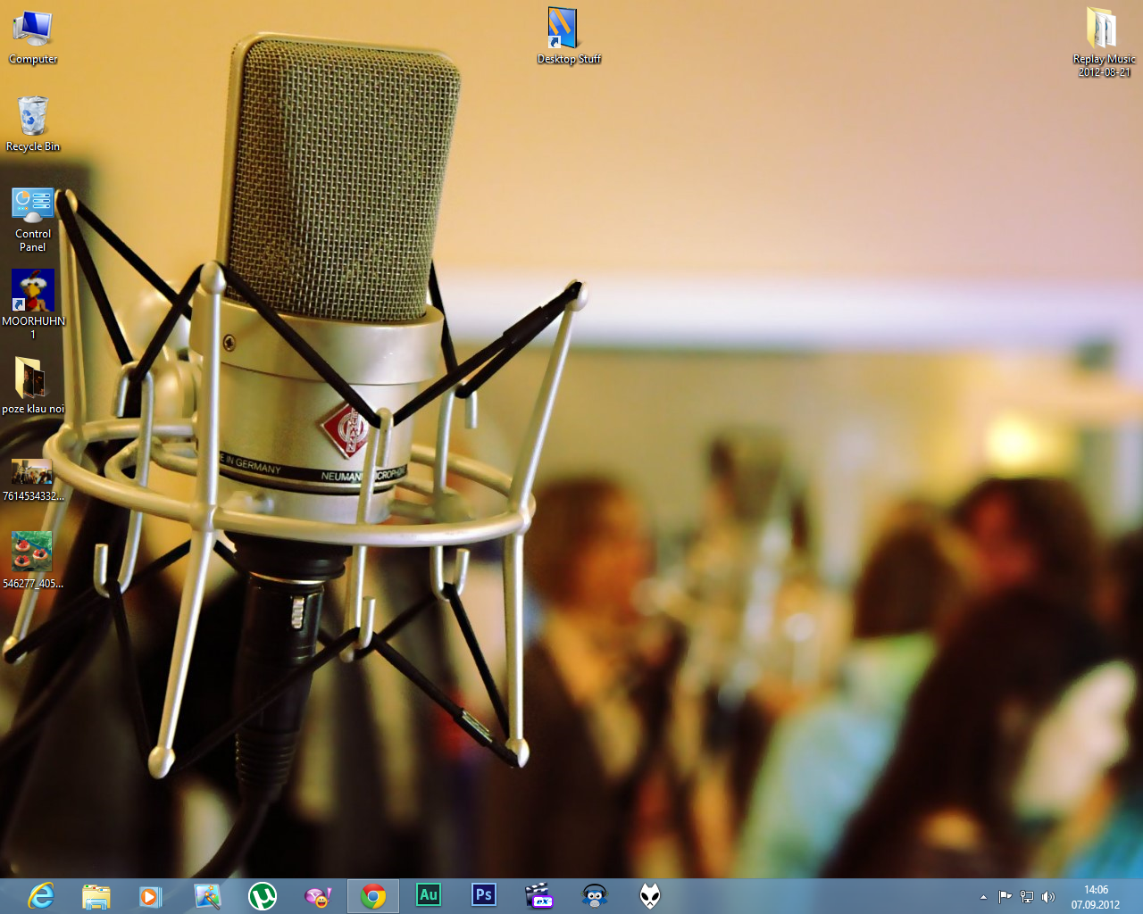Select the Recycle Bin desktop icon

[x=33, y=124]
